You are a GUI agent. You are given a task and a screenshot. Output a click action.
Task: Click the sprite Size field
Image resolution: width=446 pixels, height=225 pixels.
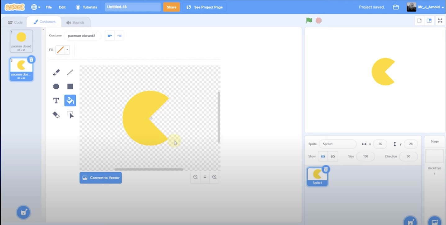click(366, 157)
